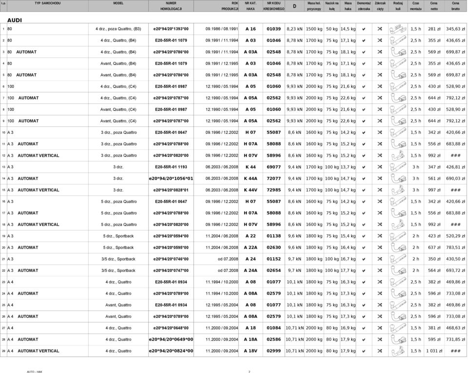Click the NUMER HOMOLOGACJI column header
This screenshot has height=373, width=468.
pyautogui.click(x=171, y=6)
